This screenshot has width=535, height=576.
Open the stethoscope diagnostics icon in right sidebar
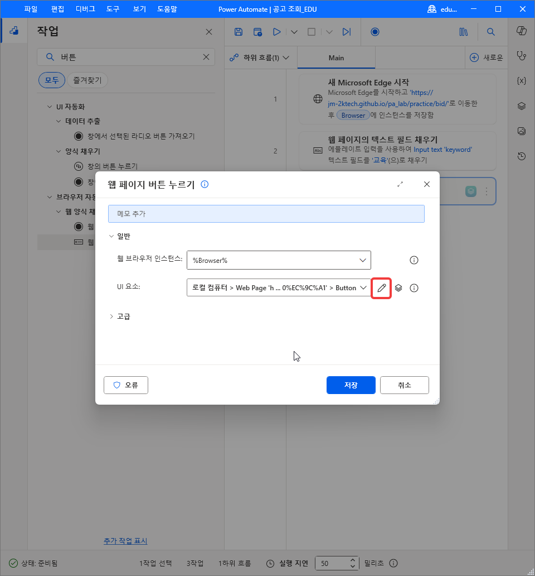point(522,56)
